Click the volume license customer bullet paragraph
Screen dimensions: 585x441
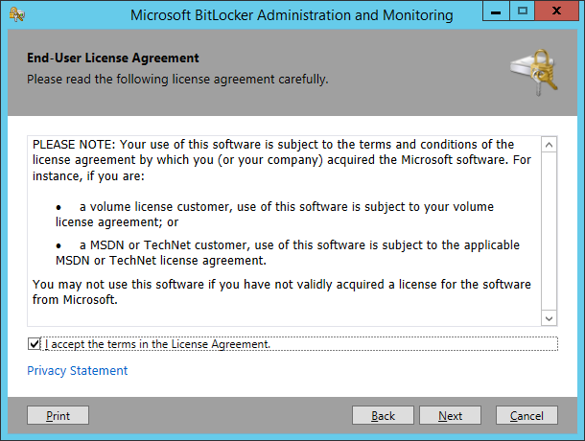pos(274,214)
